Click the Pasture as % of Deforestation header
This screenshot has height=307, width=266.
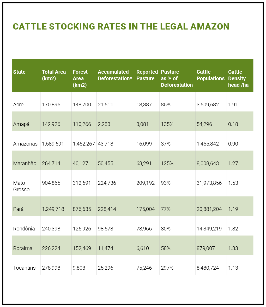177,78
